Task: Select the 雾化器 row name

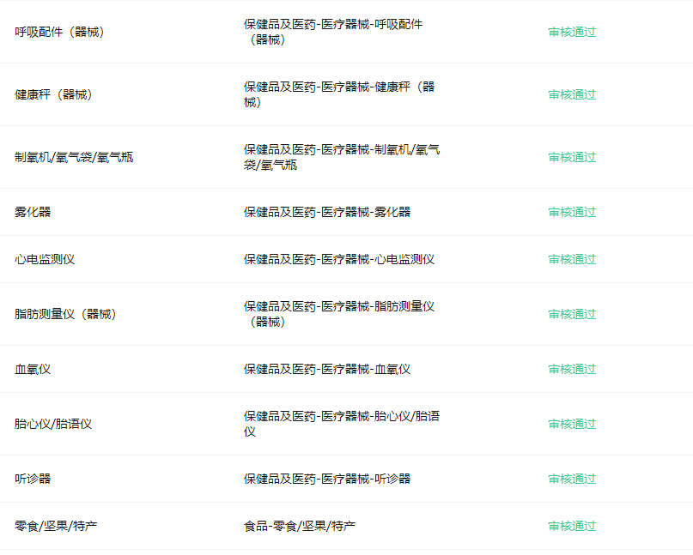Action: [x=33, y=212]
